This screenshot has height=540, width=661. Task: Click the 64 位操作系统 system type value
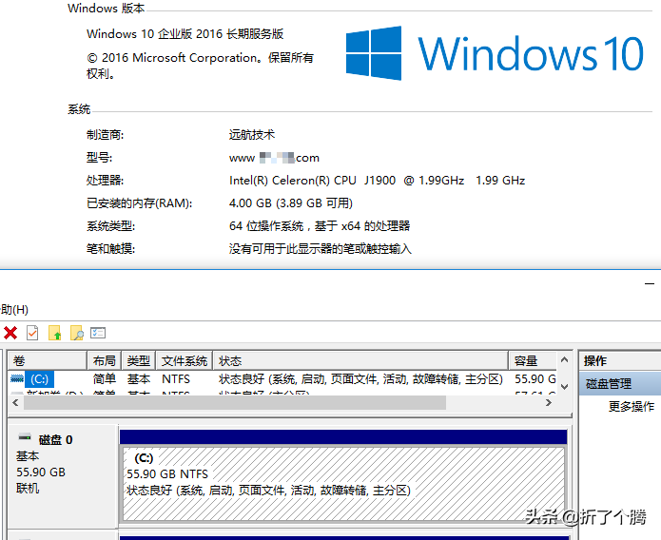coord(320,226)
